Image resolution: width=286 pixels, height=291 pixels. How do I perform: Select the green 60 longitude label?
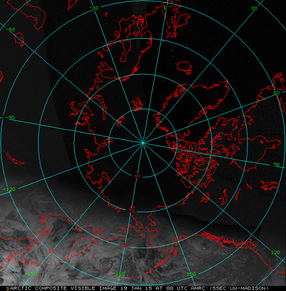(277, 93)
